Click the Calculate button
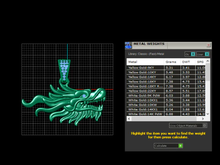Screen dimensions: 220x165 pos(168,146)
